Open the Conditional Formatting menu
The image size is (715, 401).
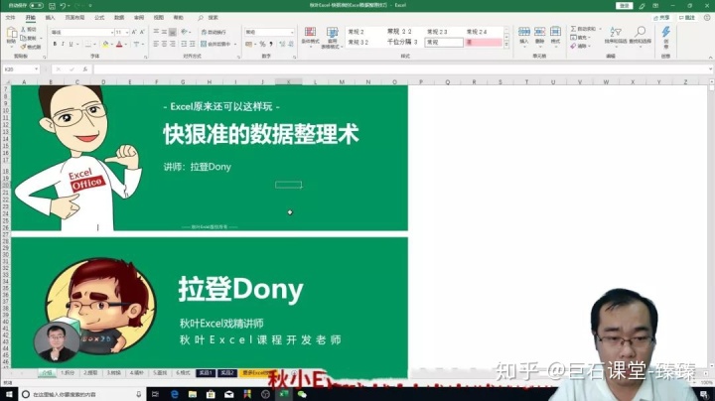[x=310, y=36]
